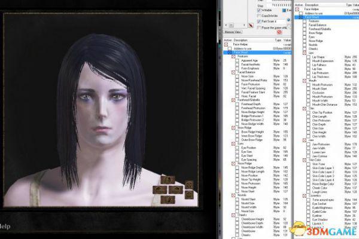Expand Facial Balance group in right table
The width and height of the screenshot is (359, 239).
[305, 25]
